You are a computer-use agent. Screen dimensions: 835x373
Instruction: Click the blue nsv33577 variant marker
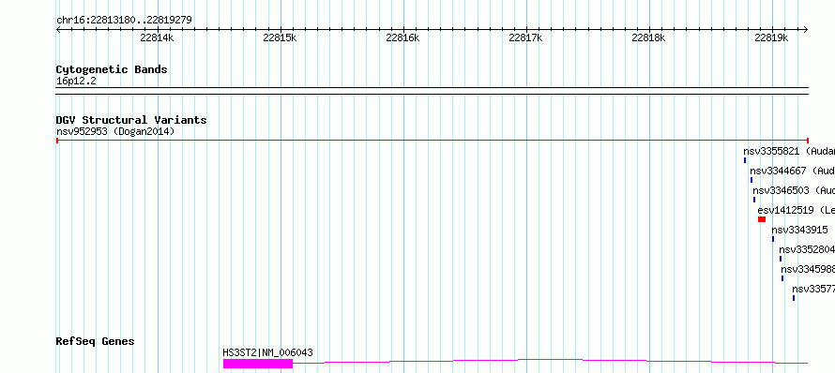pyautogui.click(x=794, y=298)
